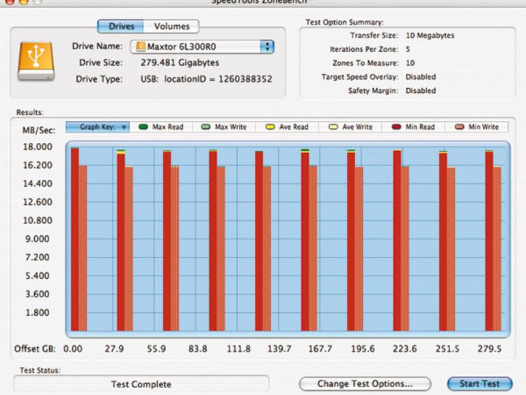The image size is (526, 395).
Task: Click the Drive Name dropdown stepper arrows
Action: (267, 46)
